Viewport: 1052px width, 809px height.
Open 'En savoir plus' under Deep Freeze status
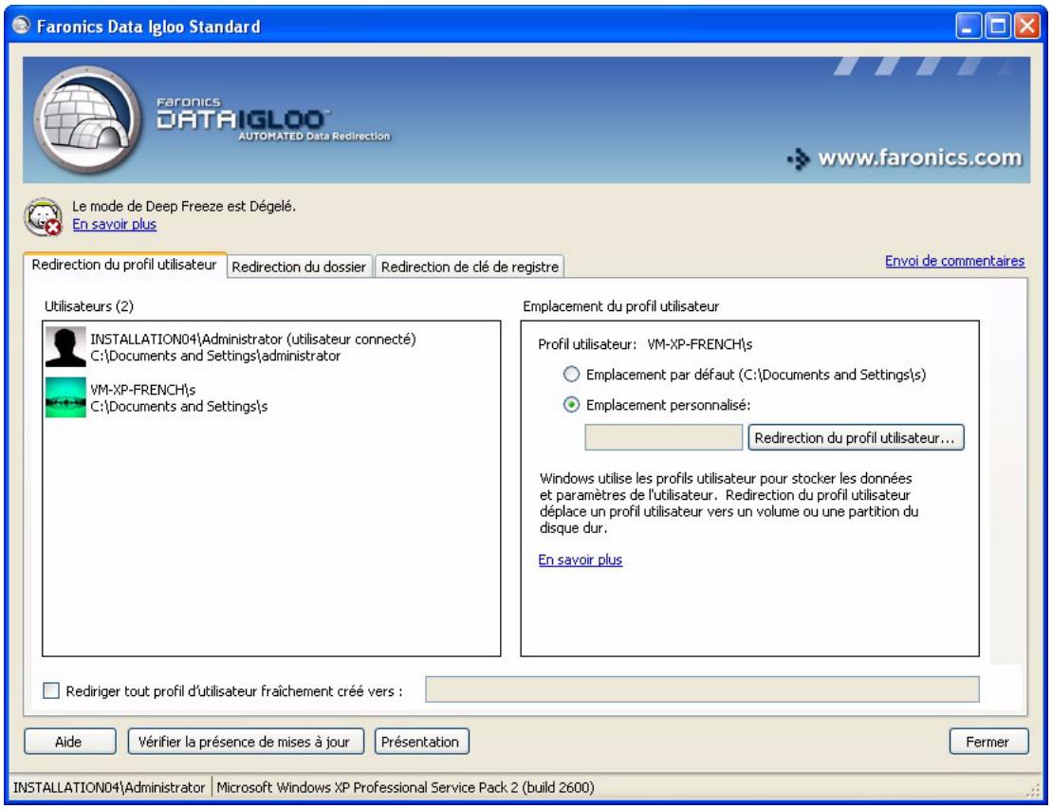tap(114, 224)
